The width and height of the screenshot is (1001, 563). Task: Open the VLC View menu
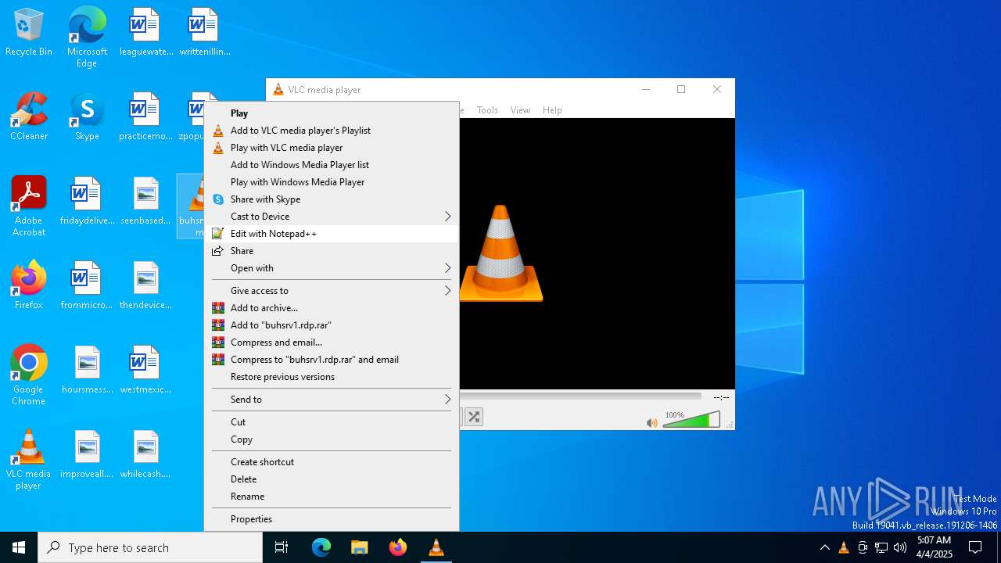pos(520,110)
